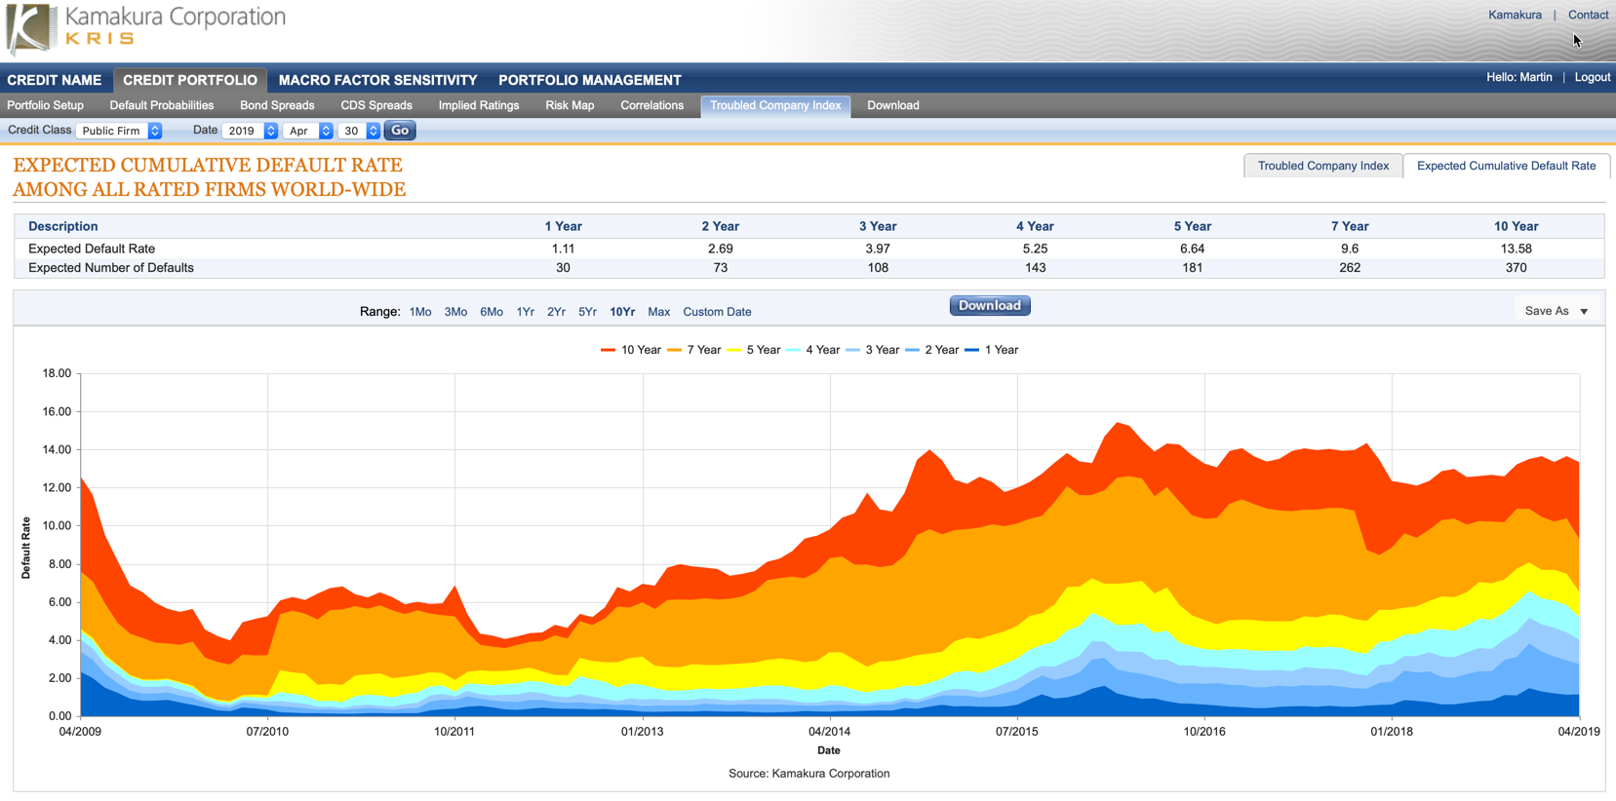
Task: Toggle the 7 Year legend series
Action: tap(694, 350)
